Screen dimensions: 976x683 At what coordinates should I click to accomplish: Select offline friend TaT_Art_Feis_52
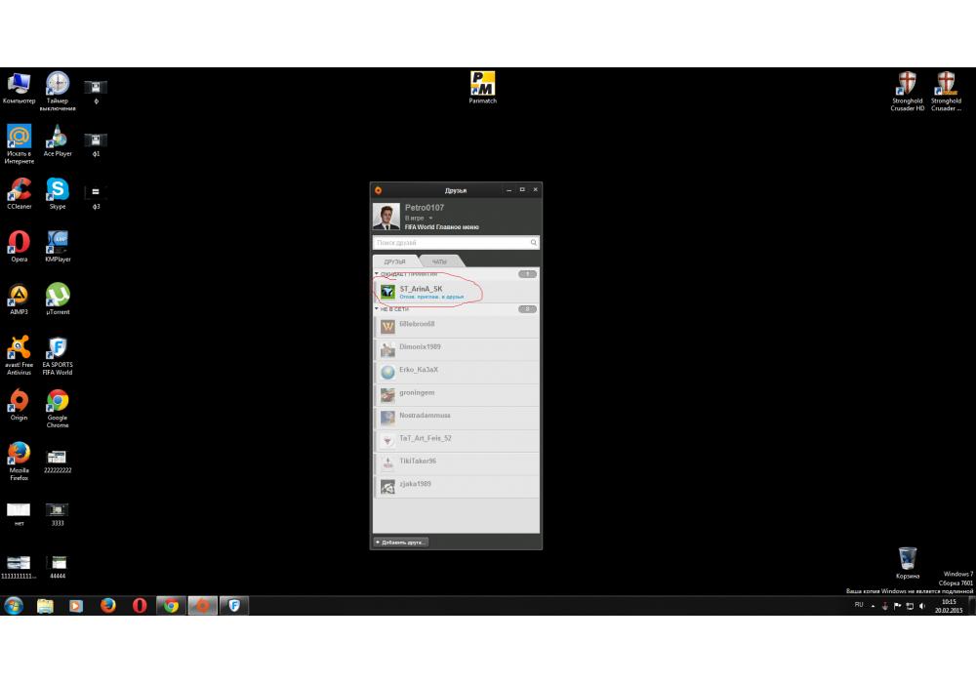pyautogui.click(x=456, y=441)
